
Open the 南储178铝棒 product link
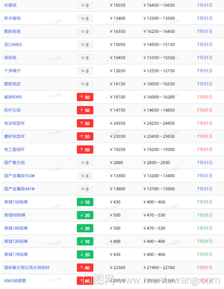(16, 255)
